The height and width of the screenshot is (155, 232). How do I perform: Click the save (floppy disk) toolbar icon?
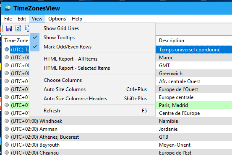[9, 28]
